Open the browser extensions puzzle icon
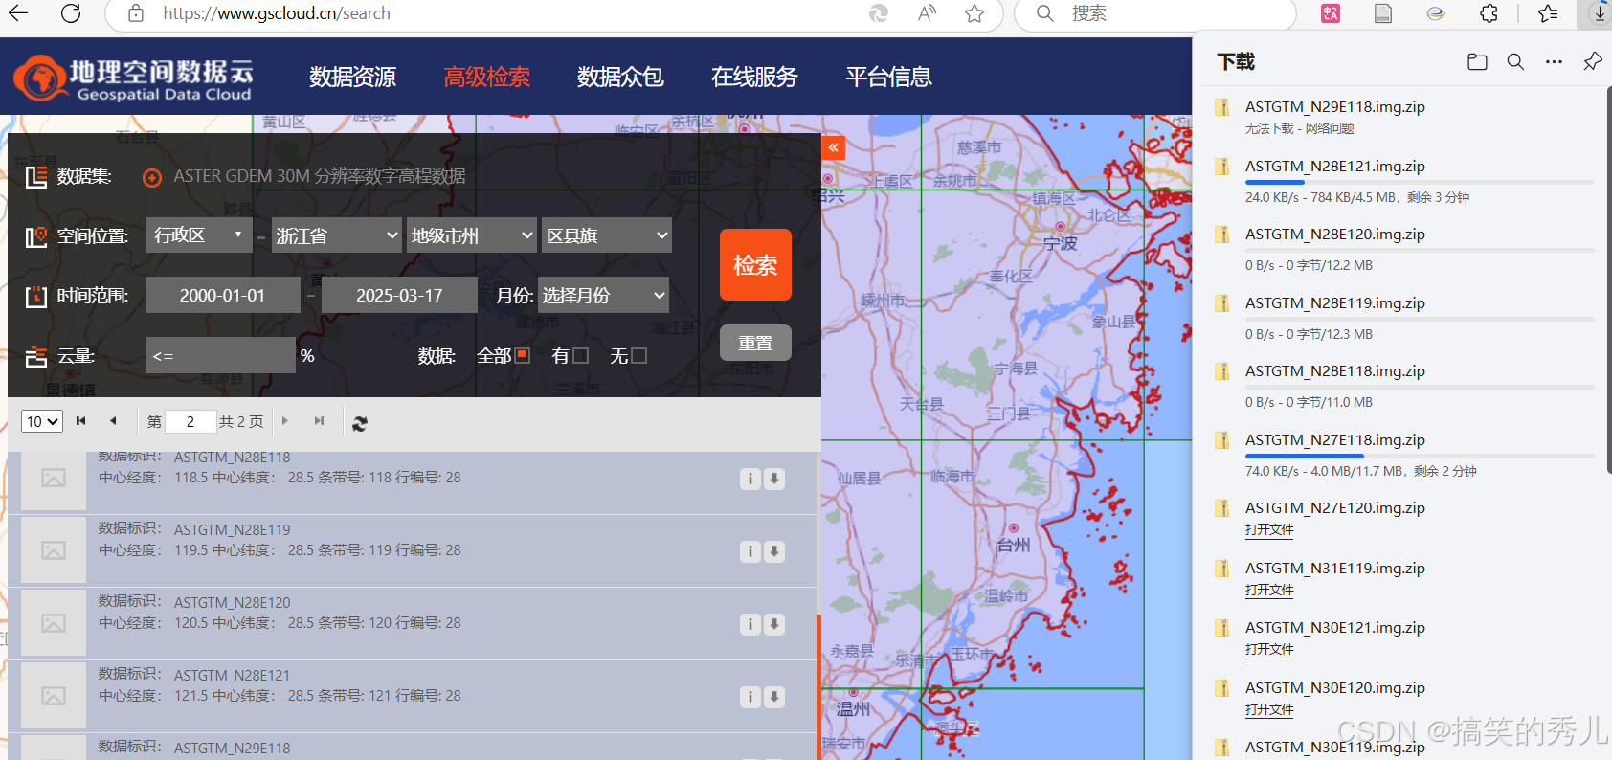 coord(1489,13)
